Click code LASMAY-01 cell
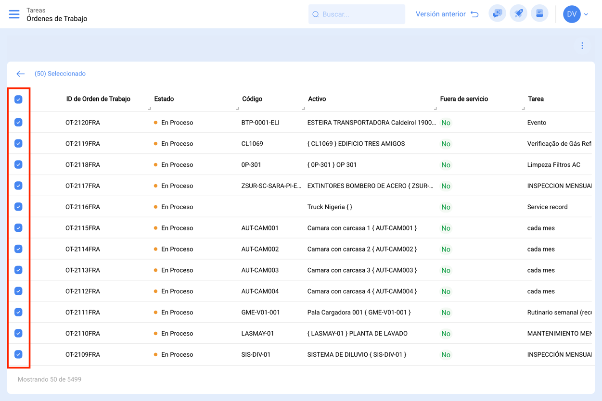Image resolution: width=602 pixels, height=401 pixels. coord(257,334)
